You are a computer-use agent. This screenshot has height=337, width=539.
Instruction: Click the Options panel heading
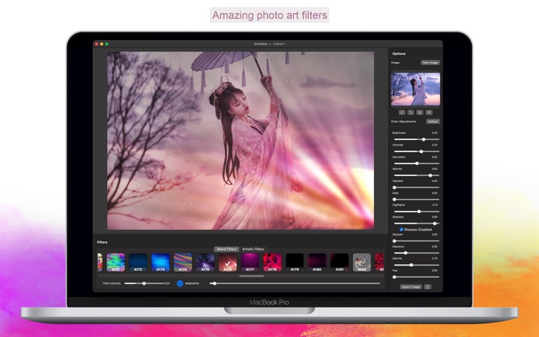pyautogui.click(x=399, y=54)
